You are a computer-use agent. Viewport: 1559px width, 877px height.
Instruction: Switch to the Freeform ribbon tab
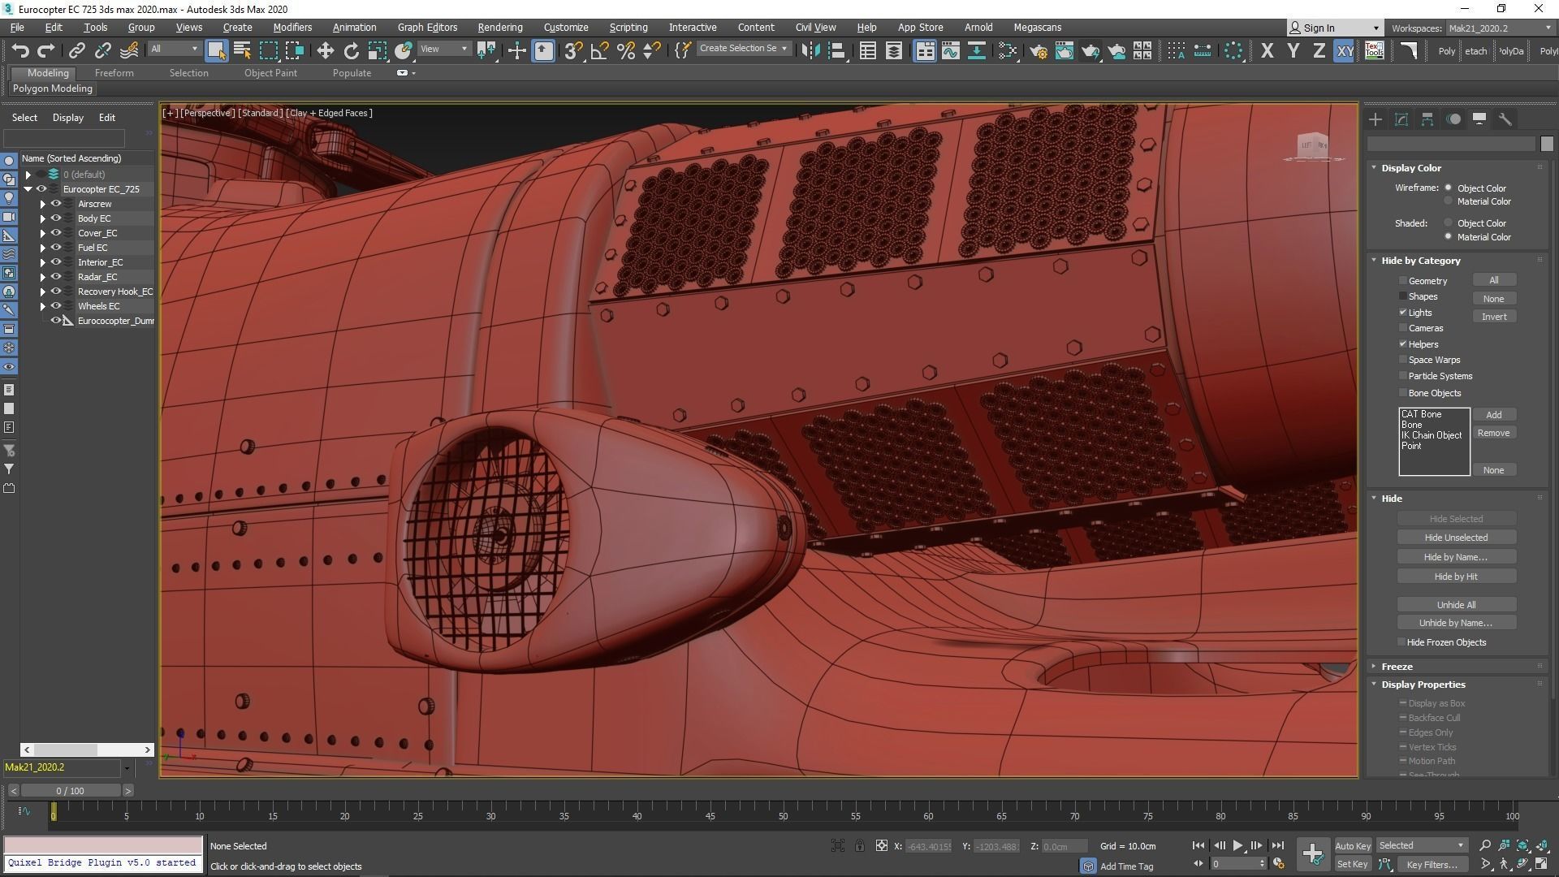pos(114,73)
